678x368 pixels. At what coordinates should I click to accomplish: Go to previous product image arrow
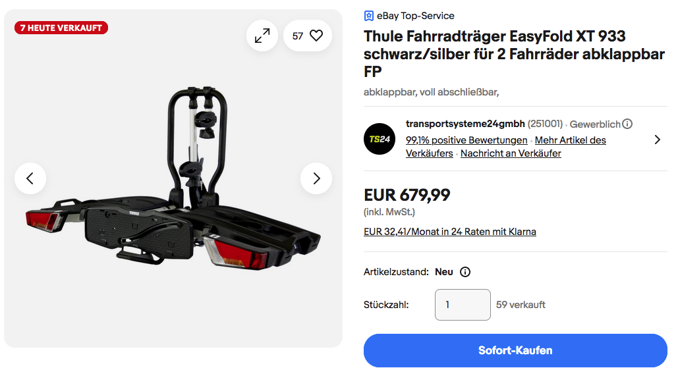[30, 178]
